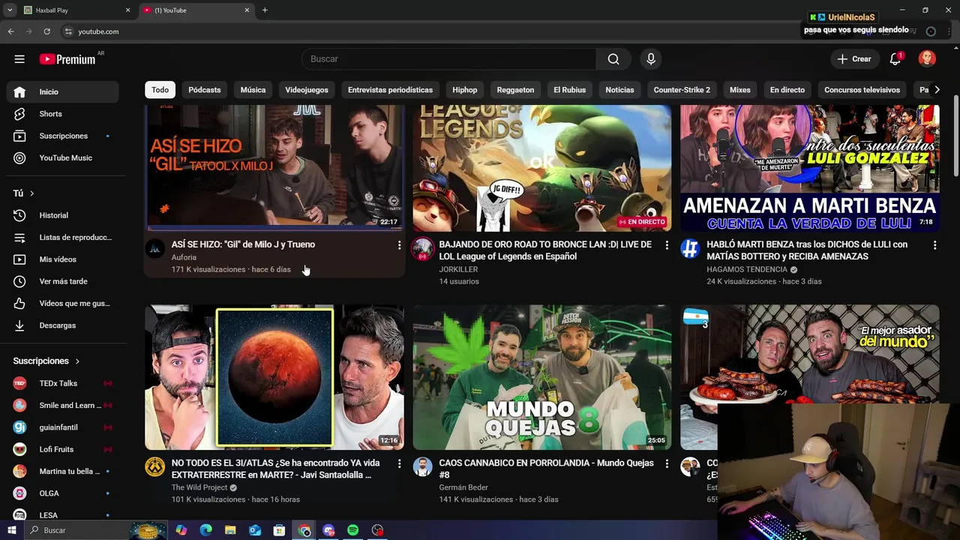Go to Inicio in the sidebar

click(x=63, y=91)
